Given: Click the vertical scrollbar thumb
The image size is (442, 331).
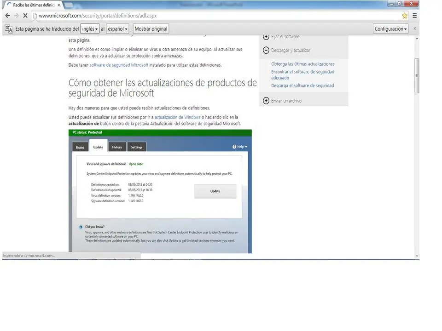Looking at the screenshot, I should 417,75.
